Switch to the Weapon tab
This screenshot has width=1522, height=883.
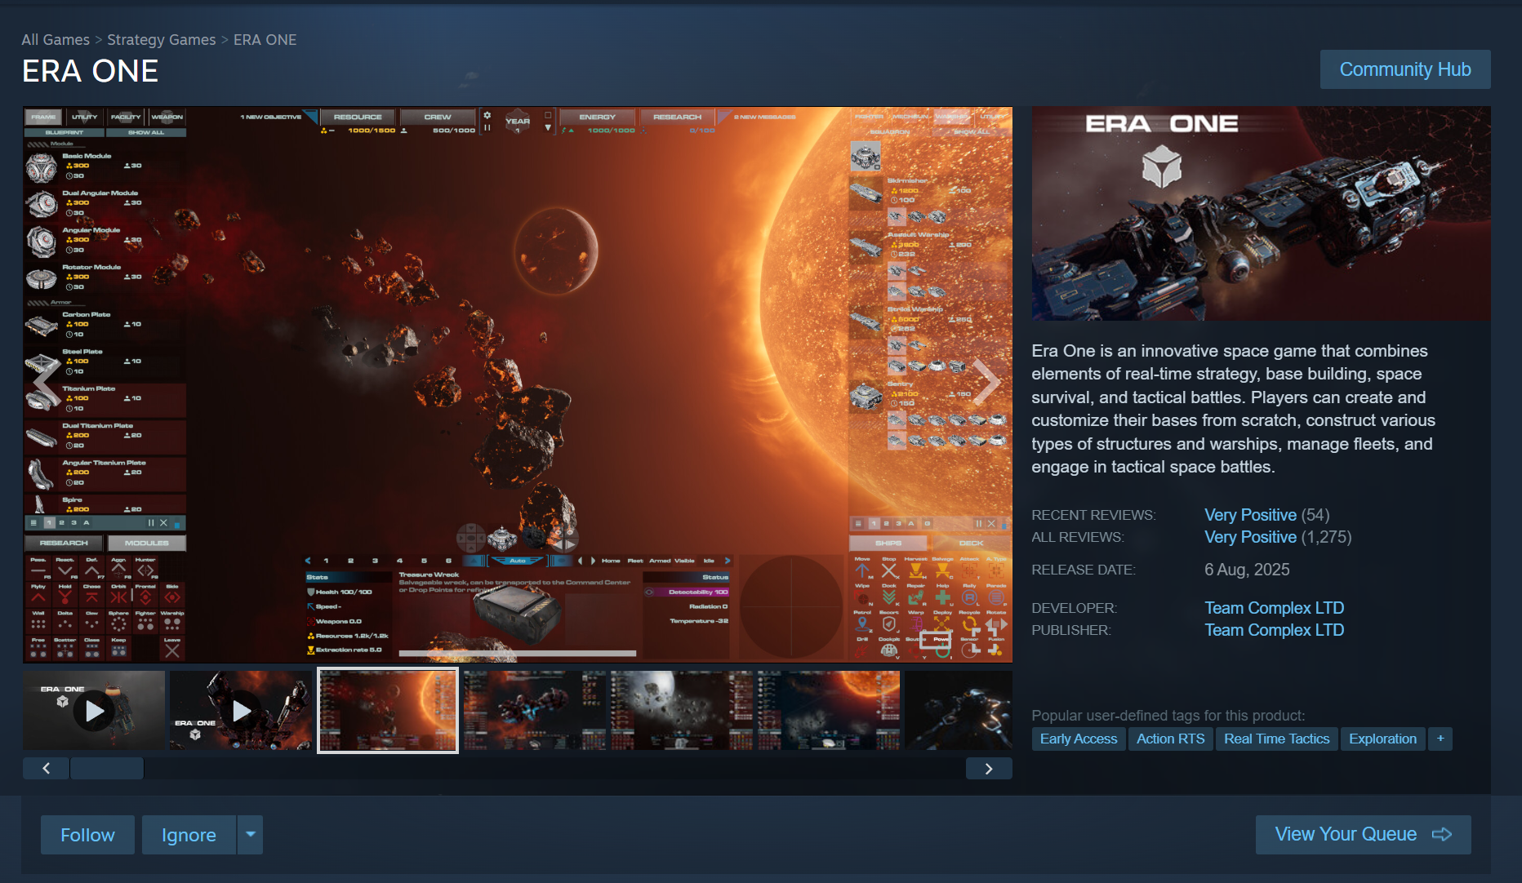[167, 116]
